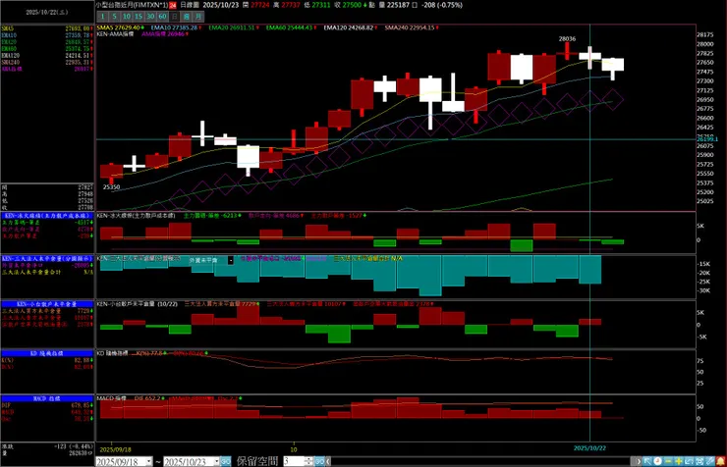The width and height of the screenshot is (727, 467).
Task: Switch to the 10-minute timeframe
Action: pyautogui.click(x=127, y=17)
